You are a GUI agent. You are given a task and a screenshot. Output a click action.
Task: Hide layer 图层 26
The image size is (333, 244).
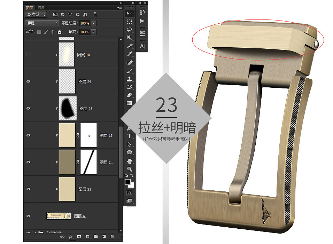[28, 108]
